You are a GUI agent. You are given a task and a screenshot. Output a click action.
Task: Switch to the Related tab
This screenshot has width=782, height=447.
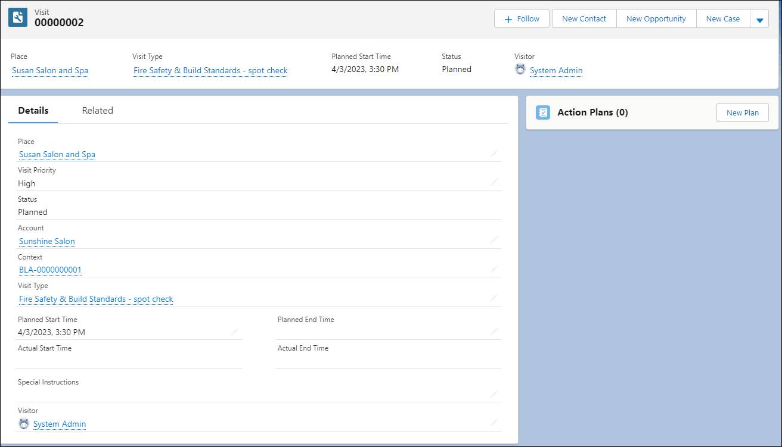(x=97, y=110)
